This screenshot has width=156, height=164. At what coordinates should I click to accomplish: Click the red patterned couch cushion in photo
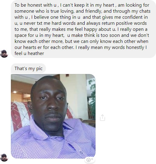pyautogui.click(x=19, y=114)
